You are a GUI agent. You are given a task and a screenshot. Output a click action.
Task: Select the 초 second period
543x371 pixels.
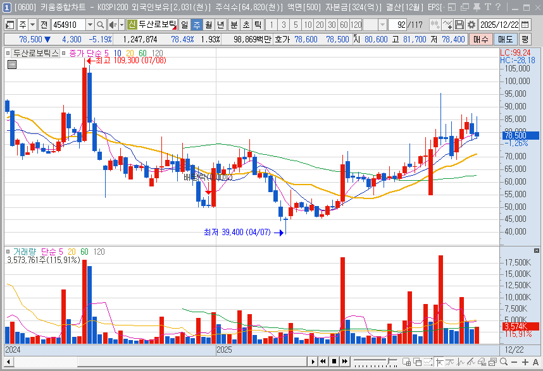coord(246,25)
